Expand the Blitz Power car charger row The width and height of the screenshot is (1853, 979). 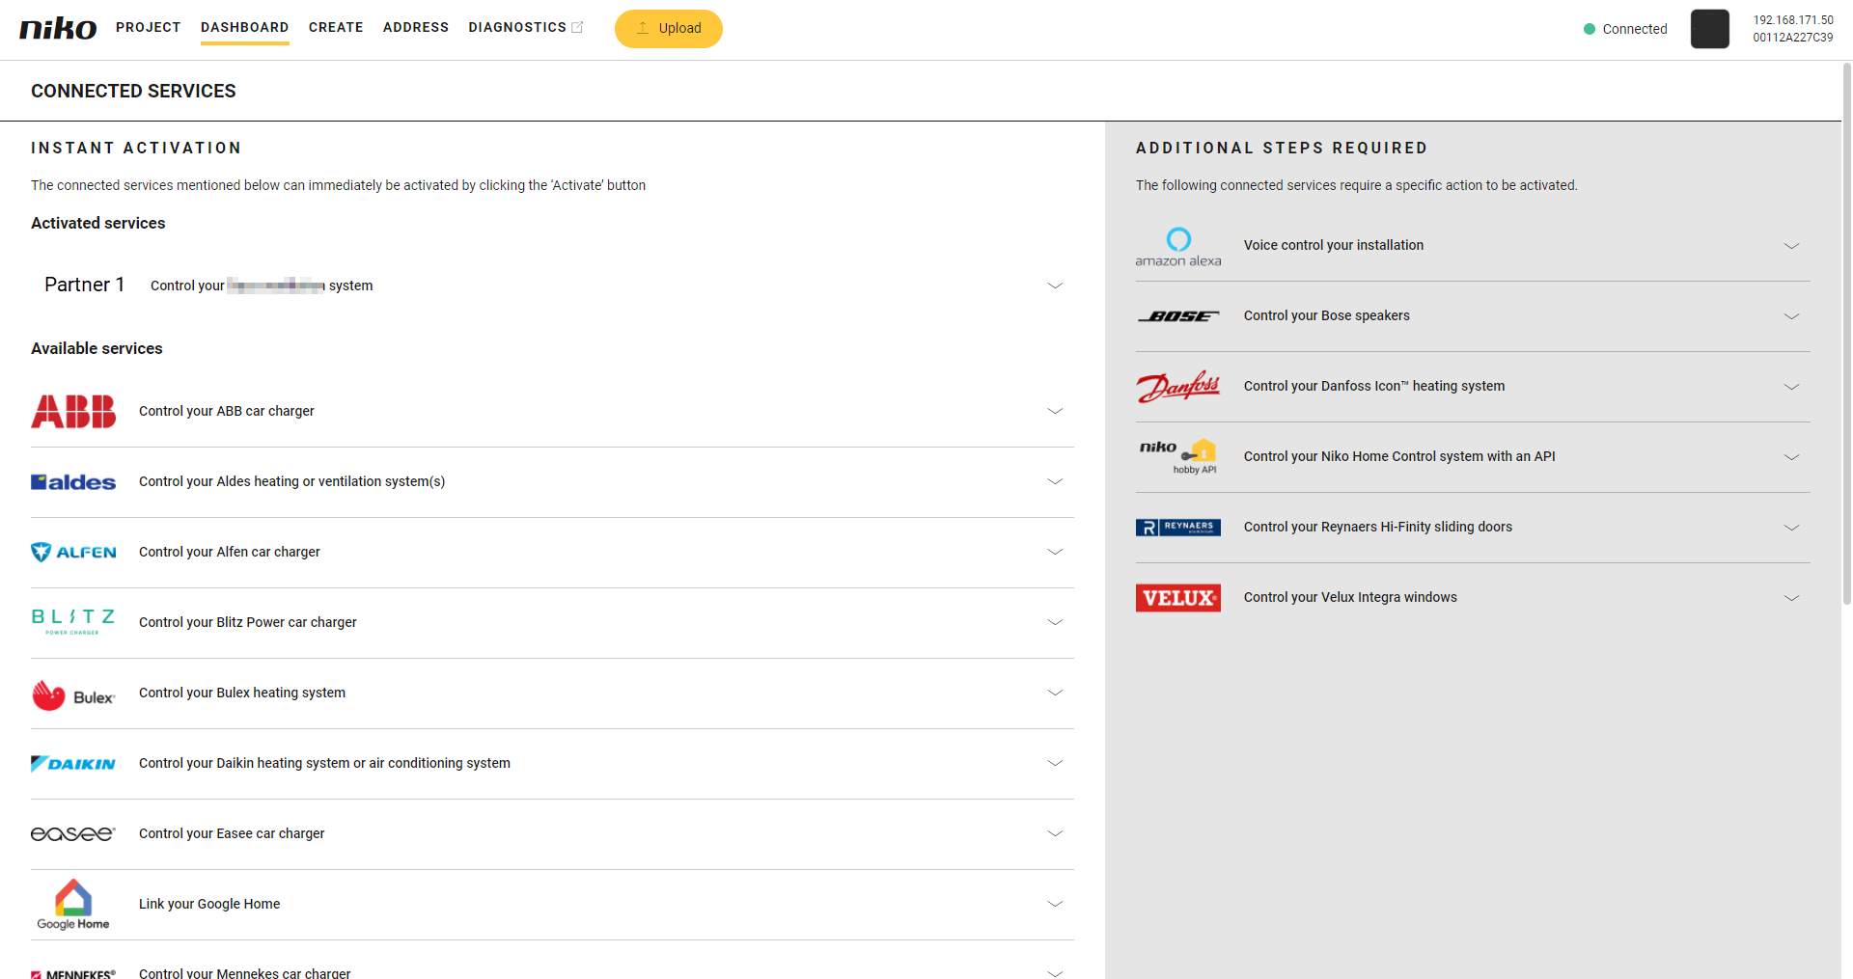pos(1055,622)
